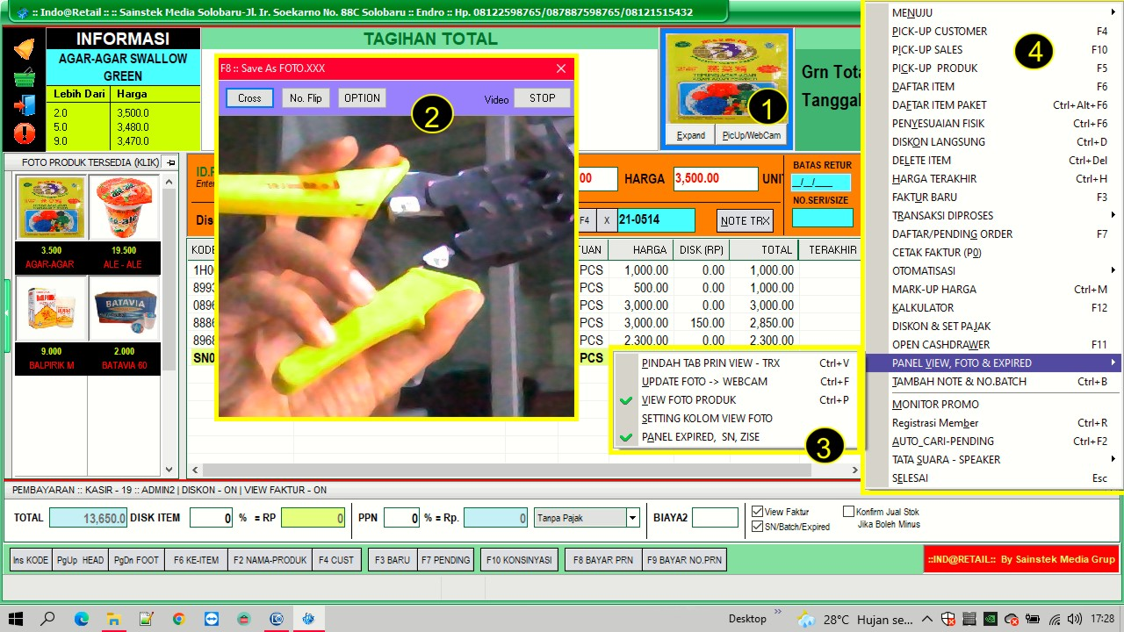Click the red exclamation warning icon

click(x=24, y=133)
